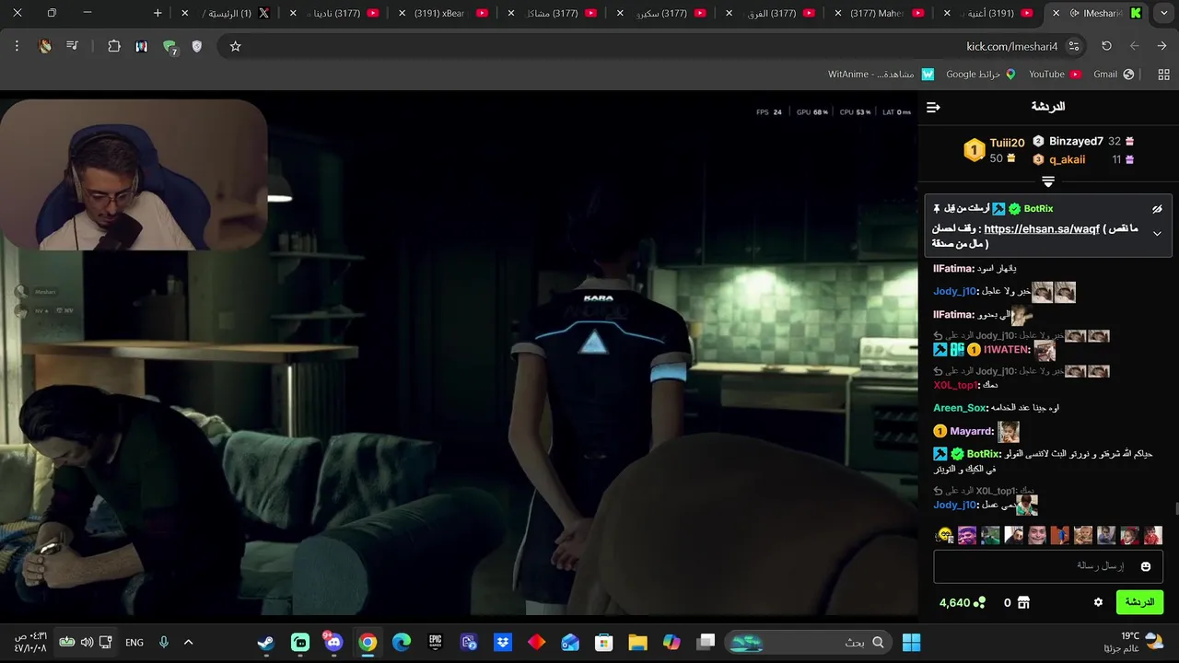Click username X0L_top1 in chat
This screenshot has width=1179, height=663.
click(x=956, y=385)
